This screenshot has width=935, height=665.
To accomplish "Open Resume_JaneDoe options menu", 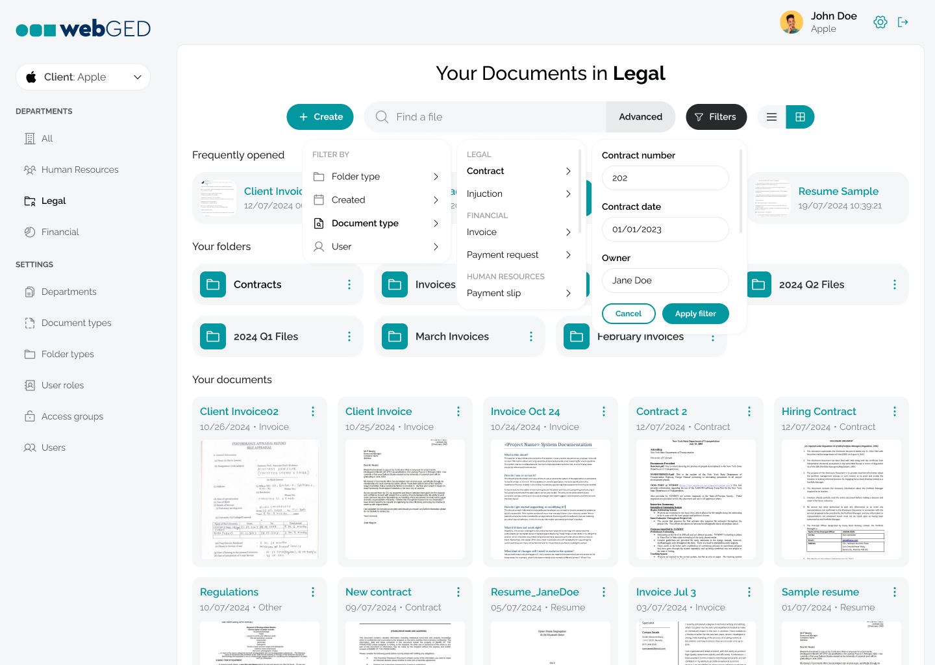I will (604, 592).
